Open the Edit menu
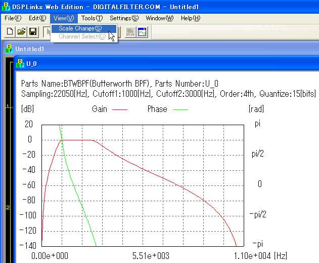Viewport: 319px width, 263px height. 37,18
